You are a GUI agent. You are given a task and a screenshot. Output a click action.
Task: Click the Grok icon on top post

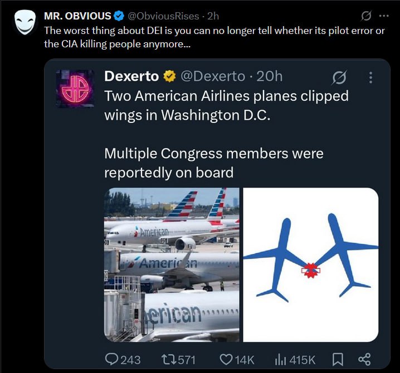366,16
